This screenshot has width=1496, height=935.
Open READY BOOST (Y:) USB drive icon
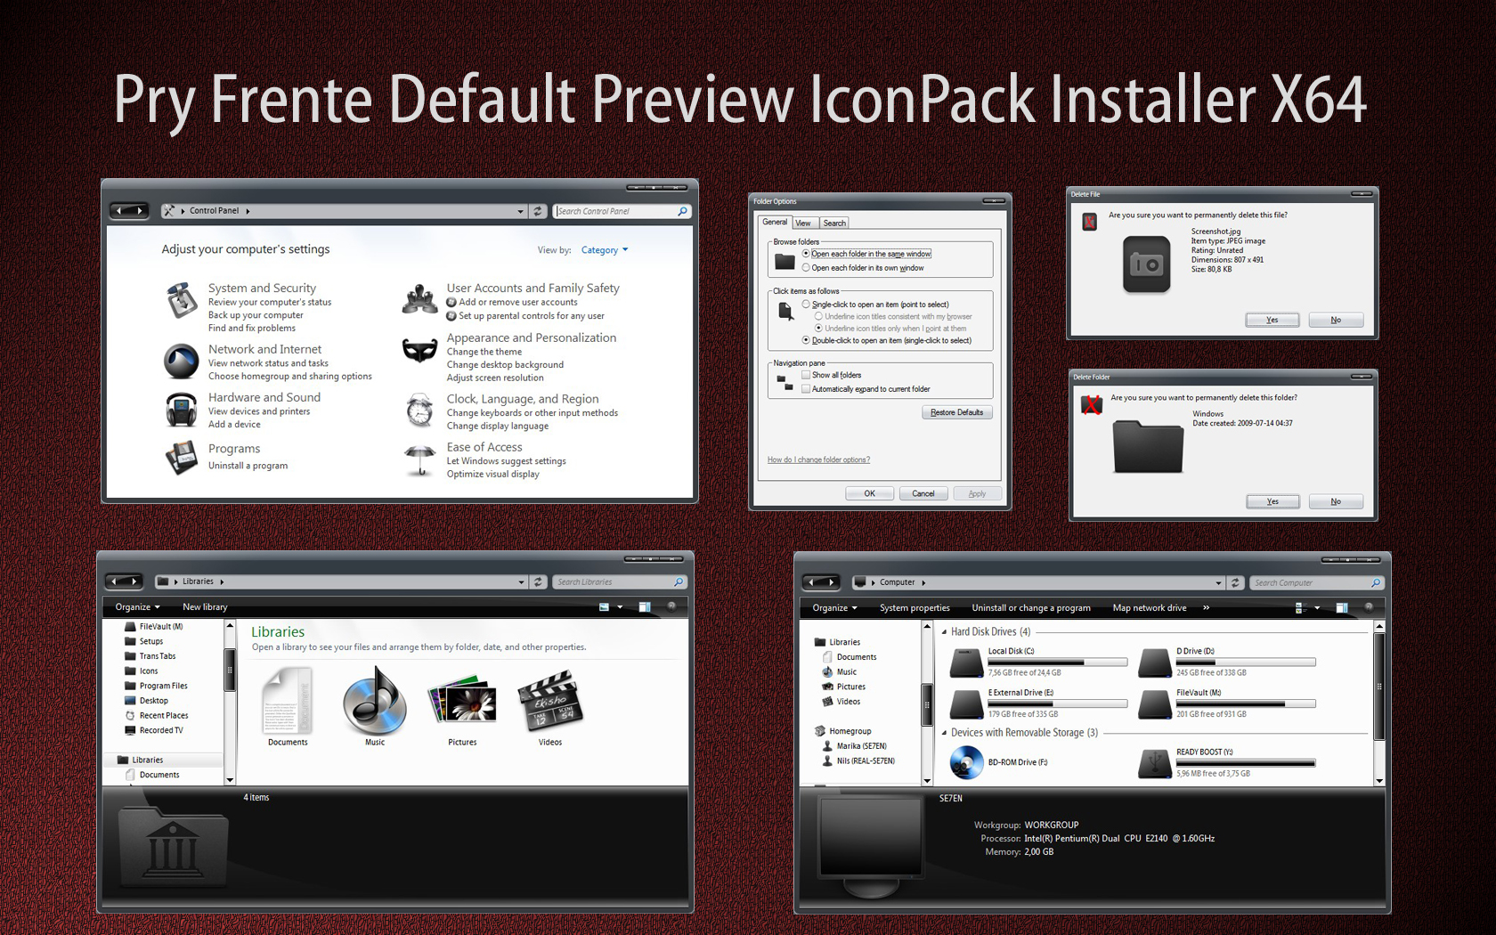(1155, 763)
